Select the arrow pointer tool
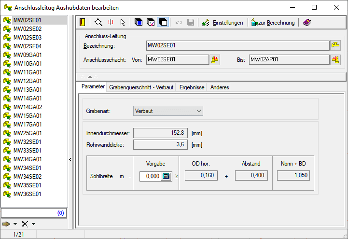348x239 pixels. tap(123, 22)
